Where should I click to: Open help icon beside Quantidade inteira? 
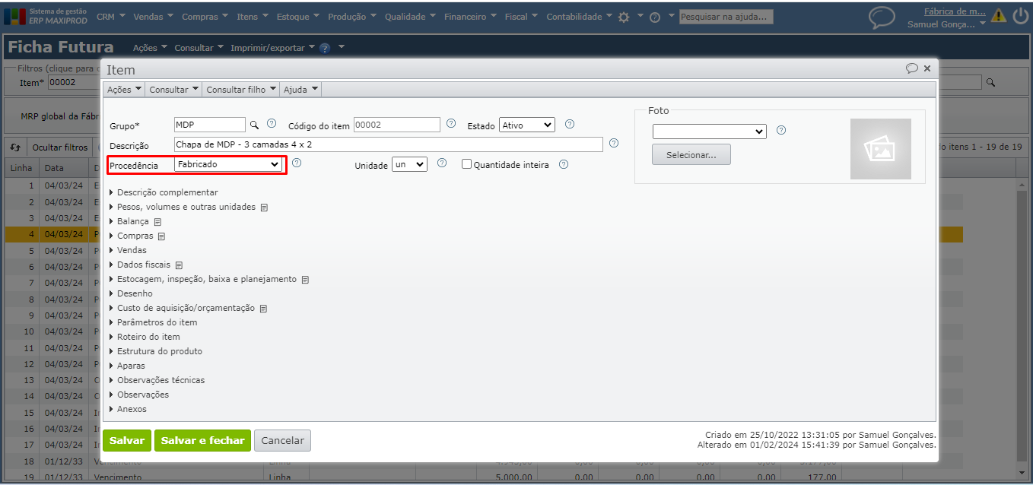coord(564,163)
